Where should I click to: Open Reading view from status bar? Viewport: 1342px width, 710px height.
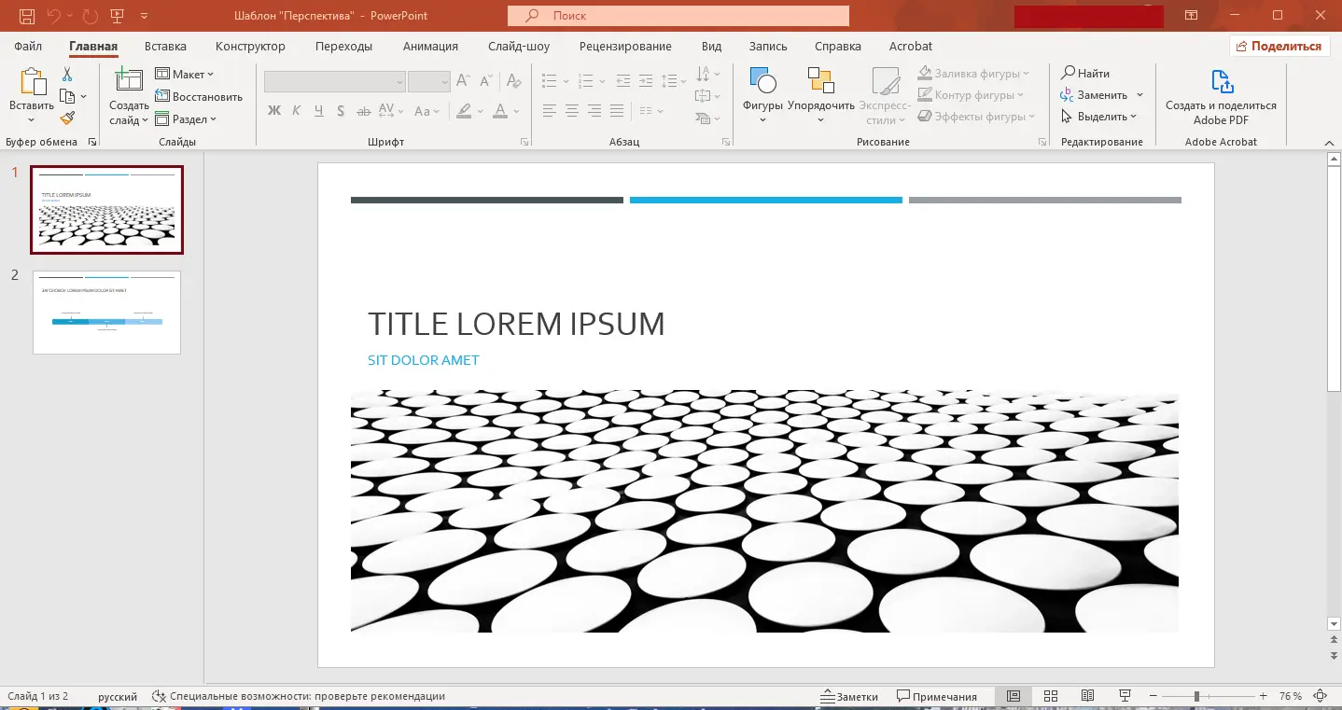(x=1087, y=696)
